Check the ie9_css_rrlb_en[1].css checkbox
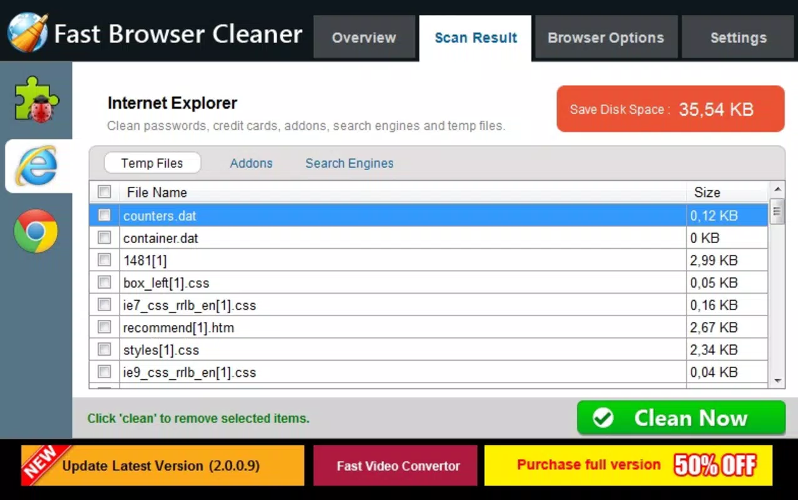 coord(105,372)
